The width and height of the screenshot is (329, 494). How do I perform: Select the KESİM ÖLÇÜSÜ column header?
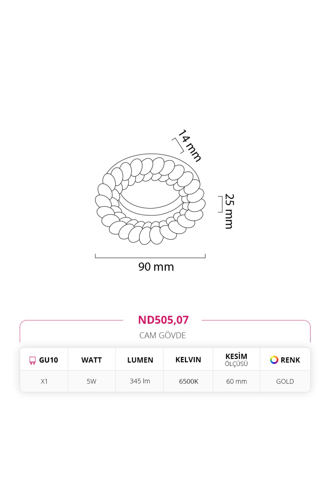tap(236, 360)
